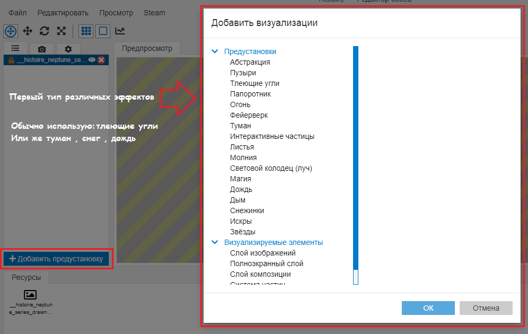Open the Файл menu

(17, 13)
